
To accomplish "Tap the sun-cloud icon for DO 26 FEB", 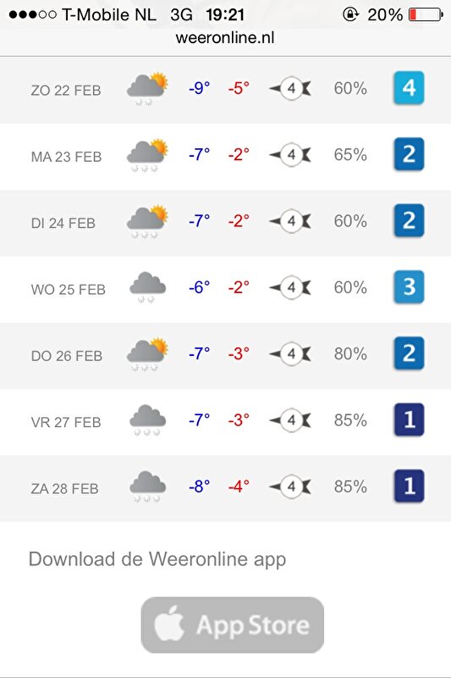I will coord(146,354).
